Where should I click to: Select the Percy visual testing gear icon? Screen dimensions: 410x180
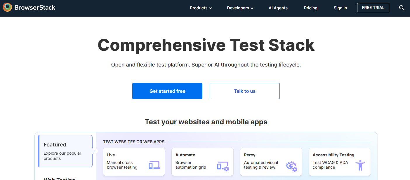(x=291, y=166)
